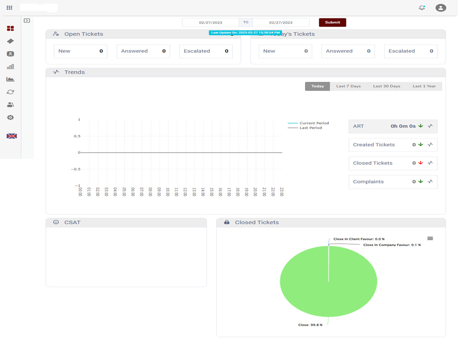Click the Open Tickets header icon

(x=56, y=34)
